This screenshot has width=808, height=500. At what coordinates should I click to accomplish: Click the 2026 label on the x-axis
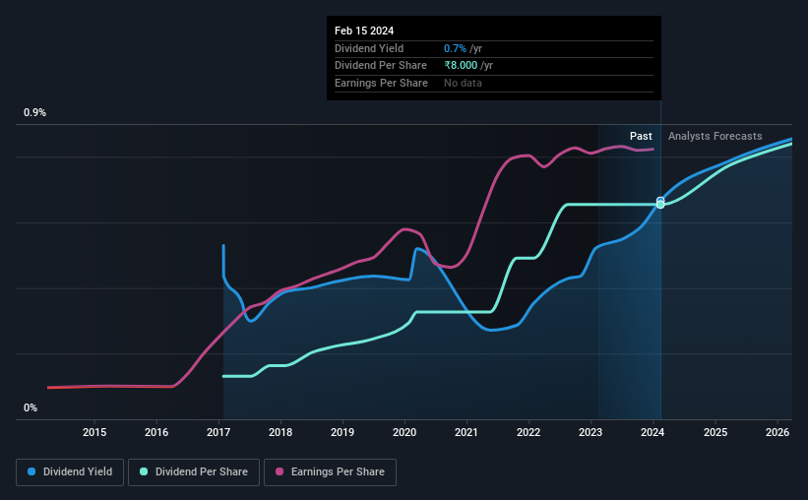(x=777, y=432)
